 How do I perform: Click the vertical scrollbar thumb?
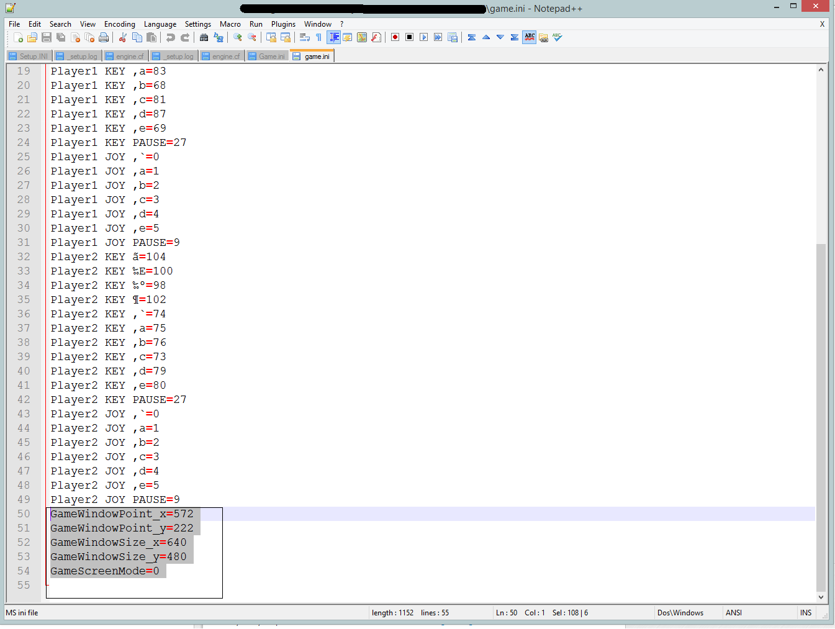(x=821, y=417)
